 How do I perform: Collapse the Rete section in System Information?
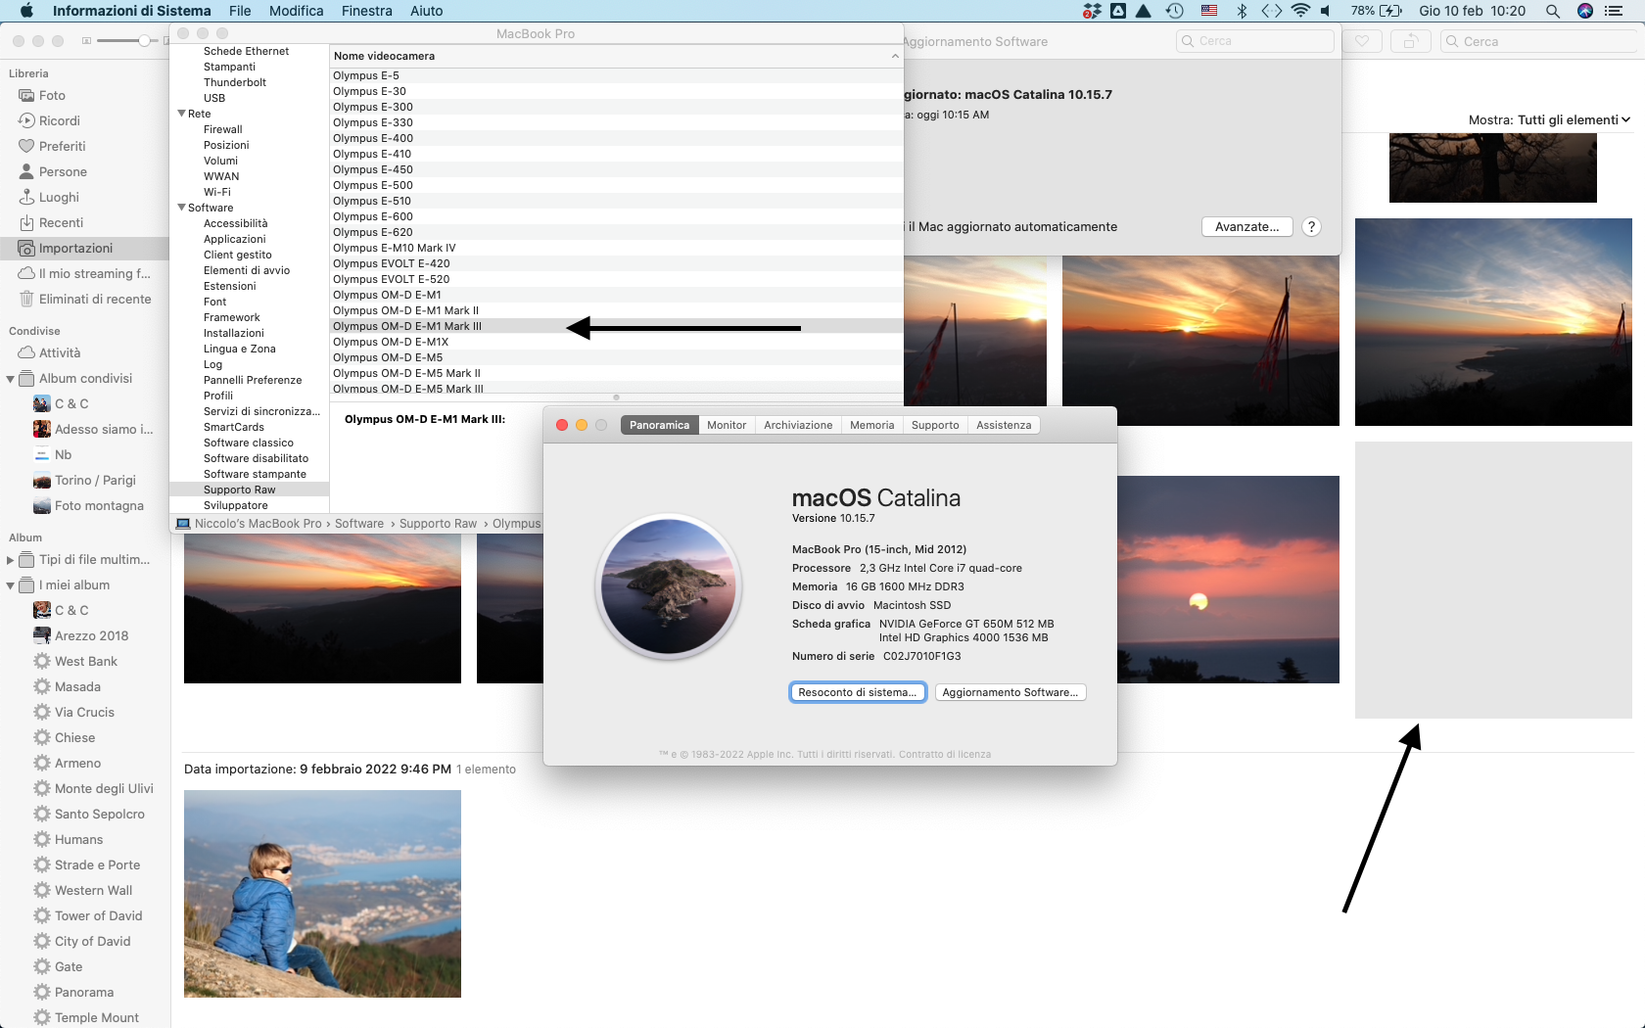point(181,114)
